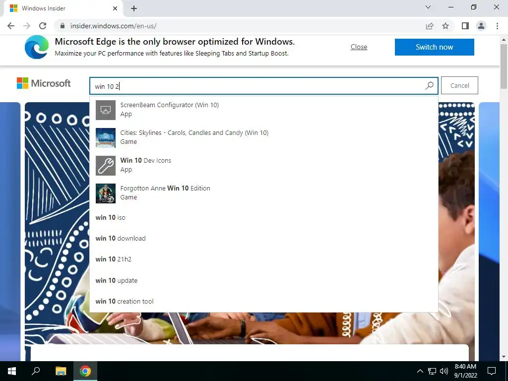508x381 pixels.
Task: Select Cities: Skylines Carols, Candles suggestion
Action: tap(264, 137)
